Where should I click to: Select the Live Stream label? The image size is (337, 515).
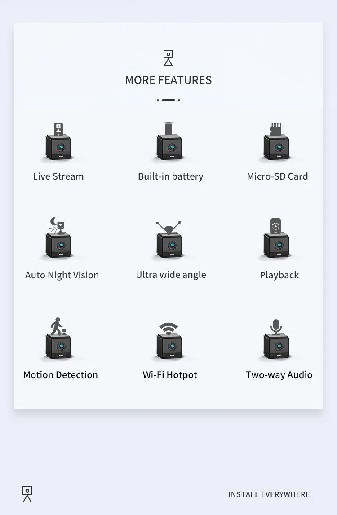[58, 176]
